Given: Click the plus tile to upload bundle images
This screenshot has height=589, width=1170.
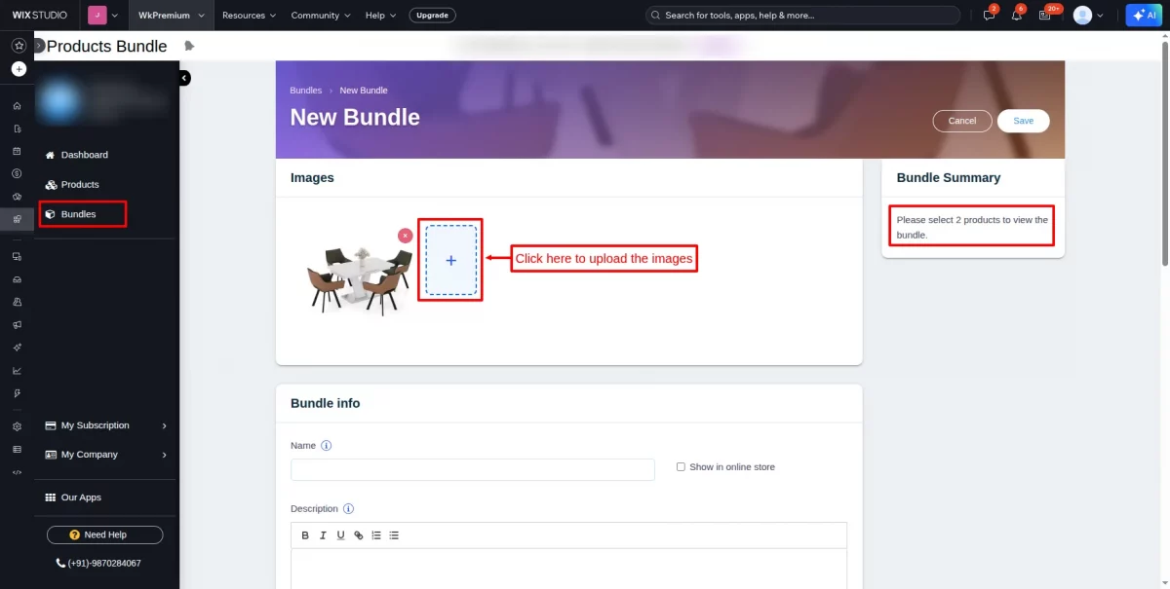Looking at the screenshot, I should [449, 260].
